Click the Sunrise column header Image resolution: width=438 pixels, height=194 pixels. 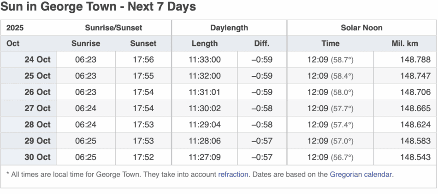point(86,44)
